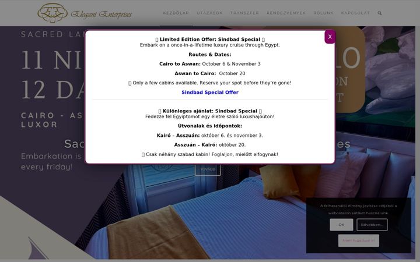This screenshot has width=420, height=262.
Task: Click the 'Routes & Dates:' heading
Action: 210,55
